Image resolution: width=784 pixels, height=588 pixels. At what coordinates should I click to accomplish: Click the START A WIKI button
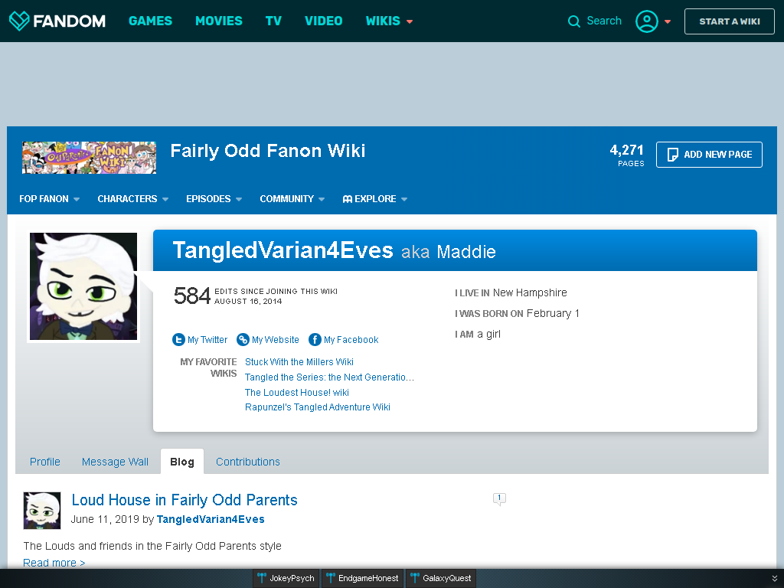(730, 21)
